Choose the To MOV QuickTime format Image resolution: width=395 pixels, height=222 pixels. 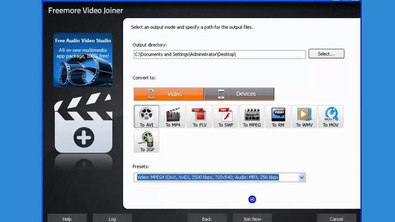(331, 117)
